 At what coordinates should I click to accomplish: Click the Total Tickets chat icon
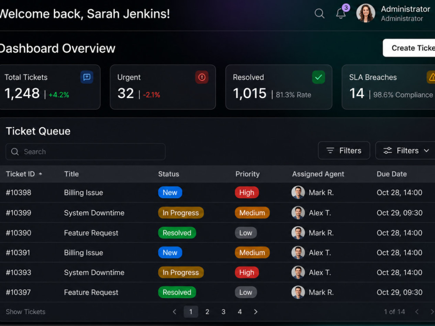(x=87, y=77)
